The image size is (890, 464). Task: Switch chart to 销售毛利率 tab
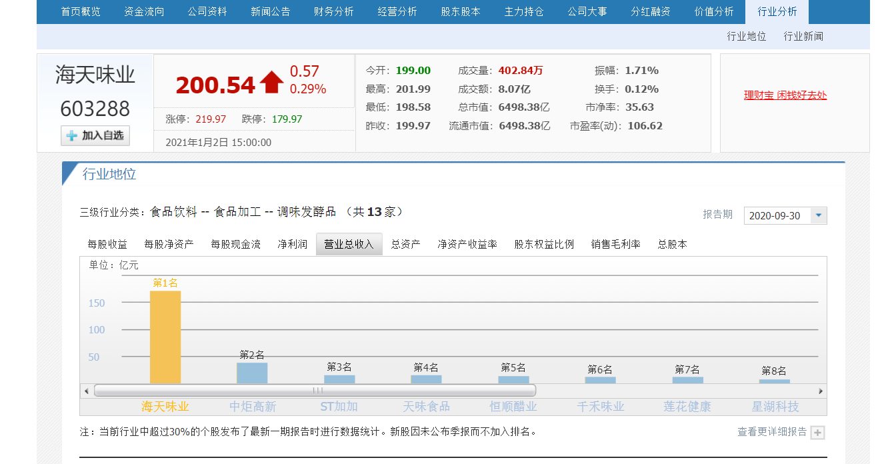(615, 245)
